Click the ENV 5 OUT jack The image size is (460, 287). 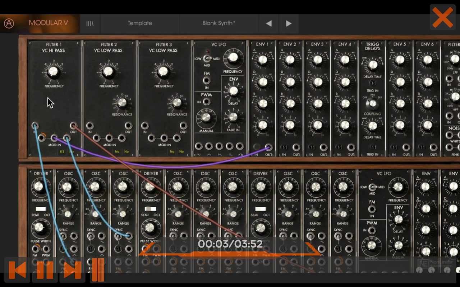click(x=406, y=147)
